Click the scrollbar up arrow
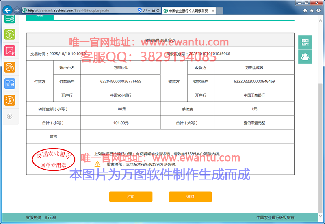 tap(321, 21)
